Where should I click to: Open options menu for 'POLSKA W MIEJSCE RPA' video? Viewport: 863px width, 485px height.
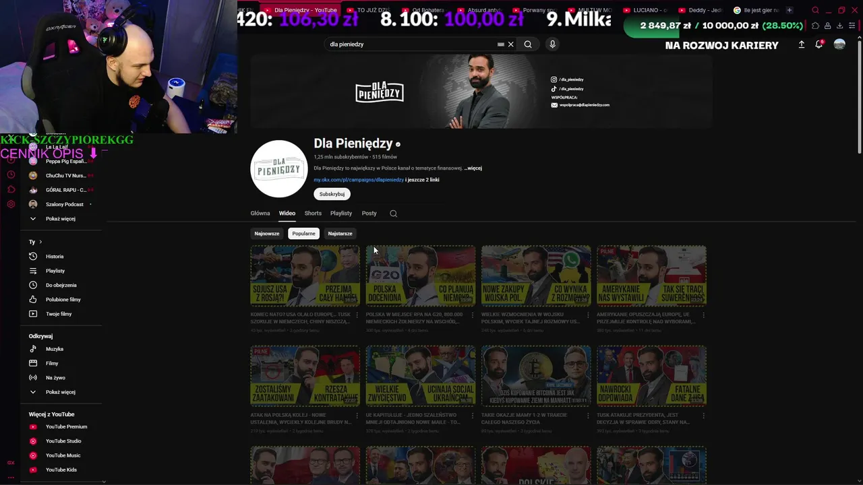point(472,315)
